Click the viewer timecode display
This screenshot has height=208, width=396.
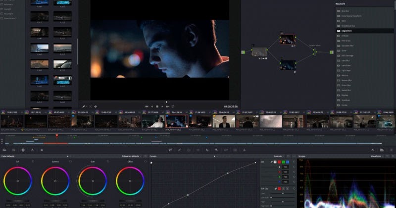[x=231, y=106]
